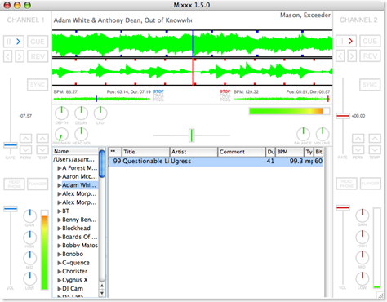Toggle play/pause on Channel 1 deck

[14, 42]
